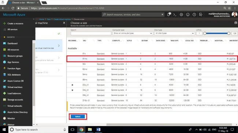Open portal settings gear icon
238x133 pixels.
181,15
